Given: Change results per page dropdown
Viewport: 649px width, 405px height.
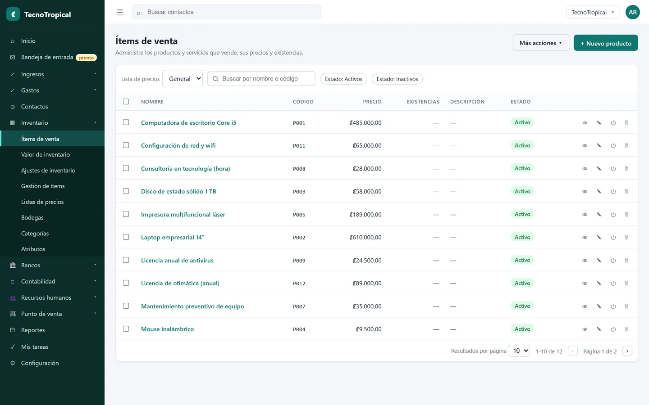Looking at the screenshot, I should point(519,351).
